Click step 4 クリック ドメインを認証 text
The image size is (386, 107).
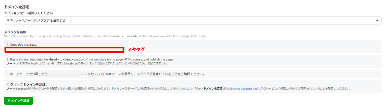(27, 84)
